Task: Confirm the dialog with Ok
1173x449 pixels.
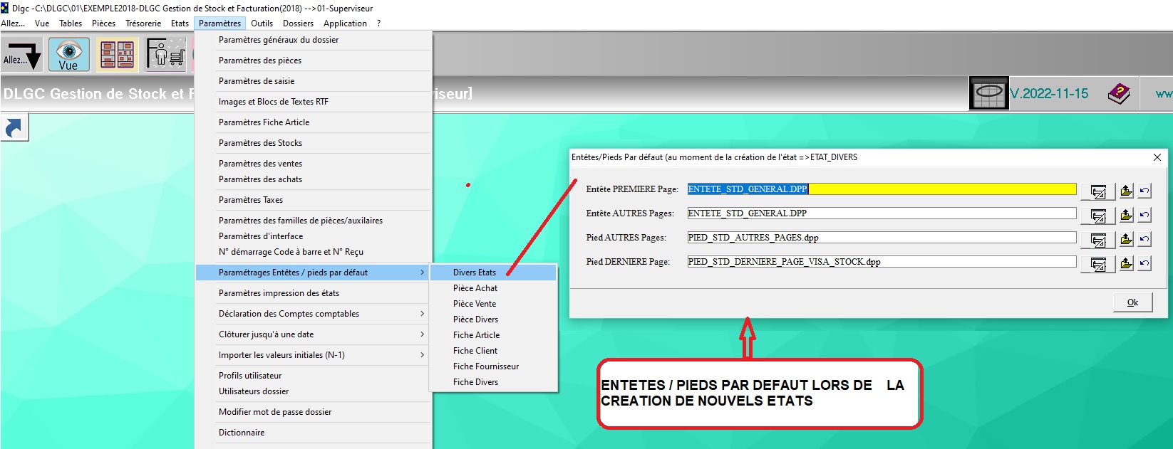Action: [1132, 302]
